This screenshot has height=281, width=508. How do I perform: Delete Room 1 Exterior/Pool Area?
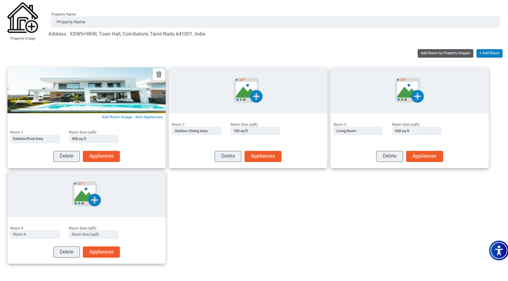pyautogui.click(x=66, y=156)
